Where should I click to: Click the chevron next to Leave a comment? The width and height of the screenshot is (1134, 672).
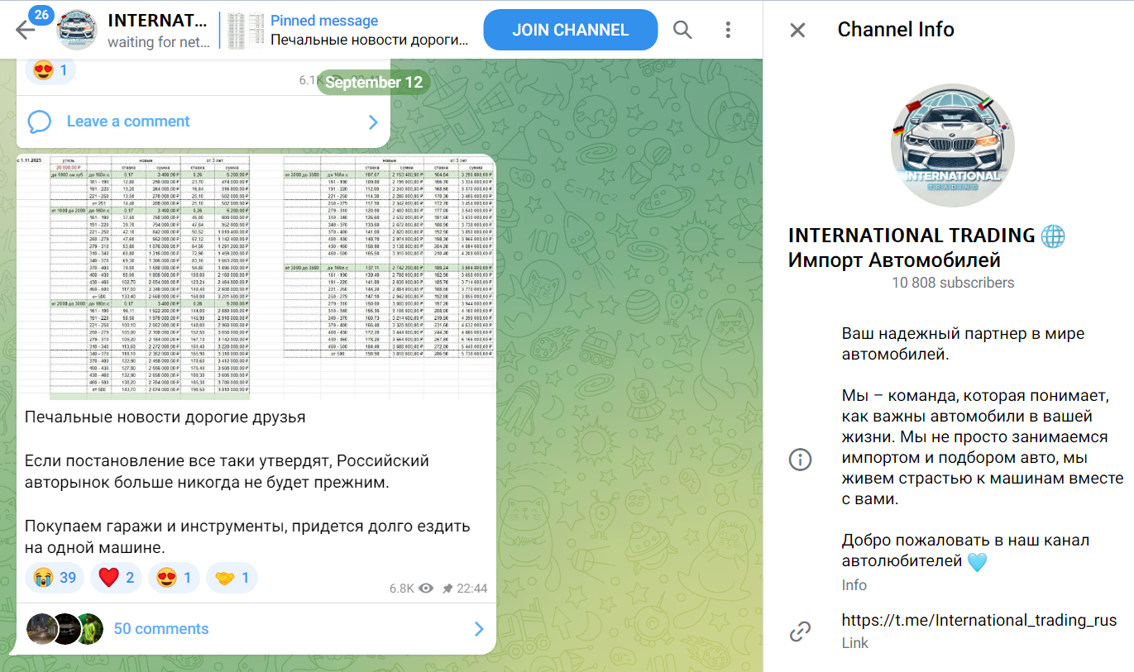(373, 122)
